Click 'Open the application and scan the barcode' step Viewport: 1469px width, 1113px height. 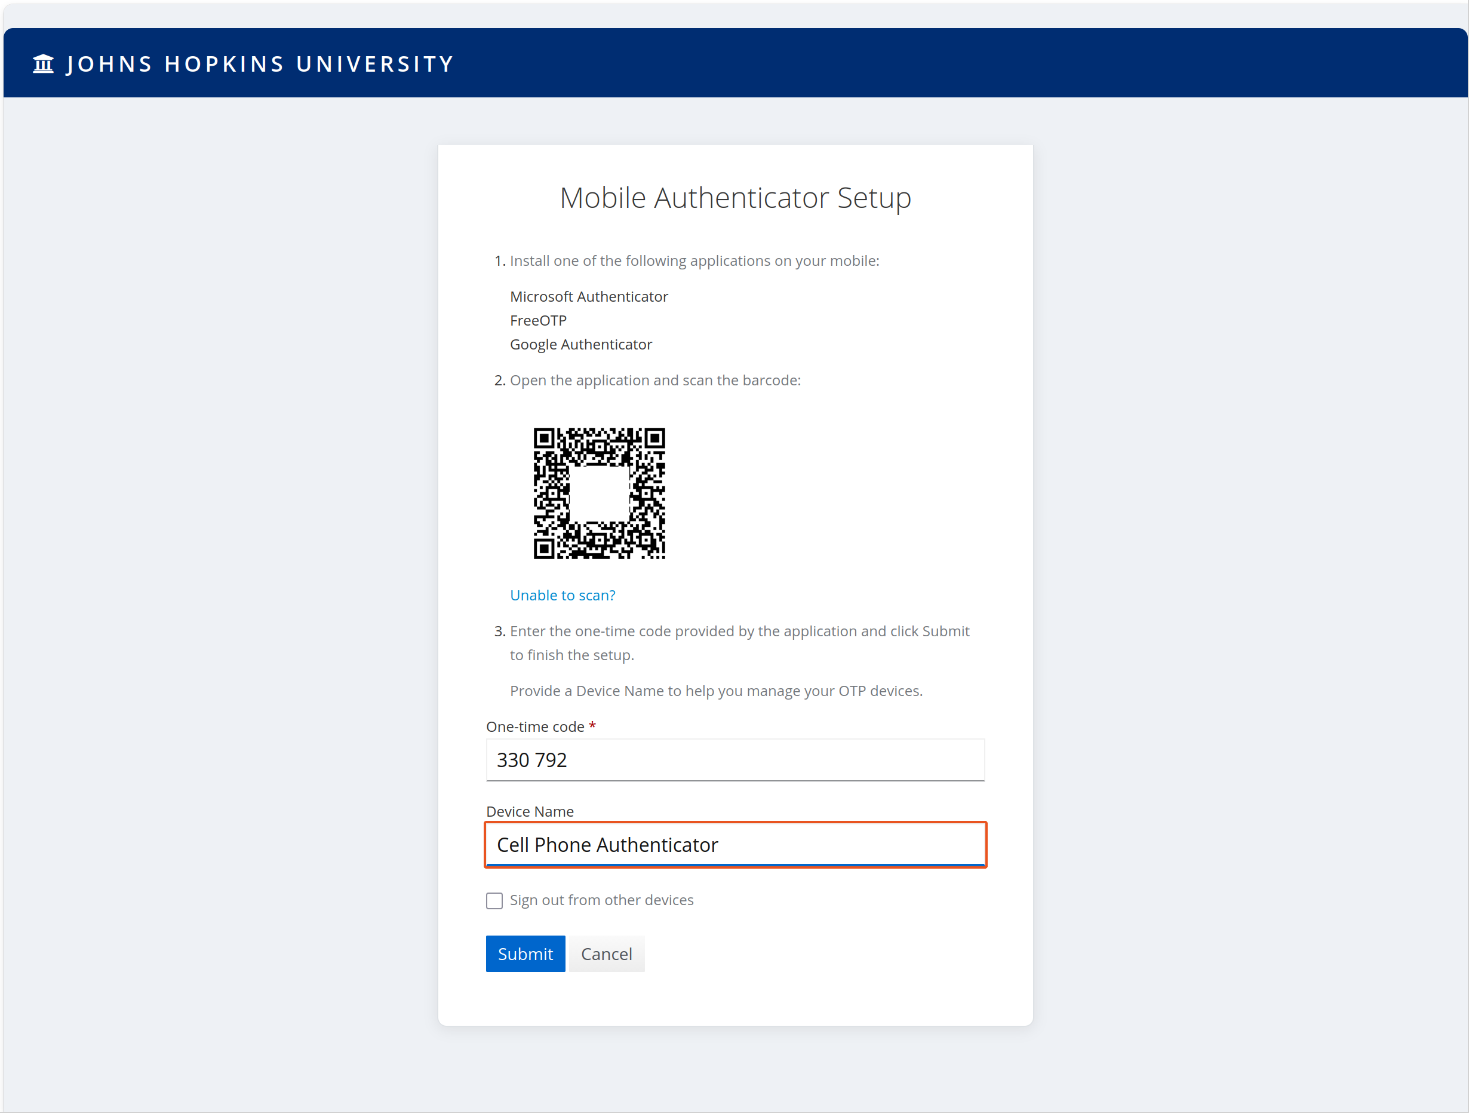(655, 380)
